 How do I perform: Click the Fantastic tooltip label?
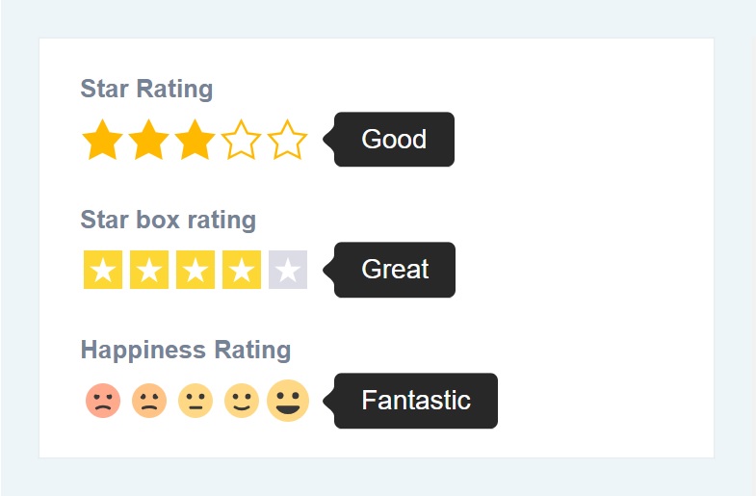tap(416, 401)
